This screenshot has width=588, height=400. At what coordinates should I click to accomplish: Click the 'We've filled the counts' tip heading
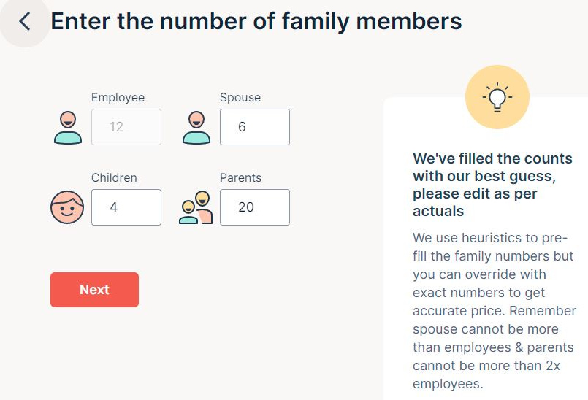point(492,185)
